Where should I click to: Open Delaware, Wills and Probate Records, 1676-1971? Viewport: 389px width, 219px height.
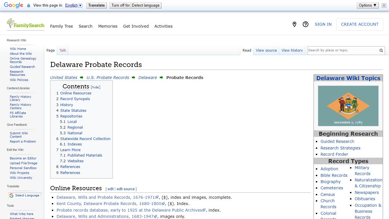click(108, 197)
